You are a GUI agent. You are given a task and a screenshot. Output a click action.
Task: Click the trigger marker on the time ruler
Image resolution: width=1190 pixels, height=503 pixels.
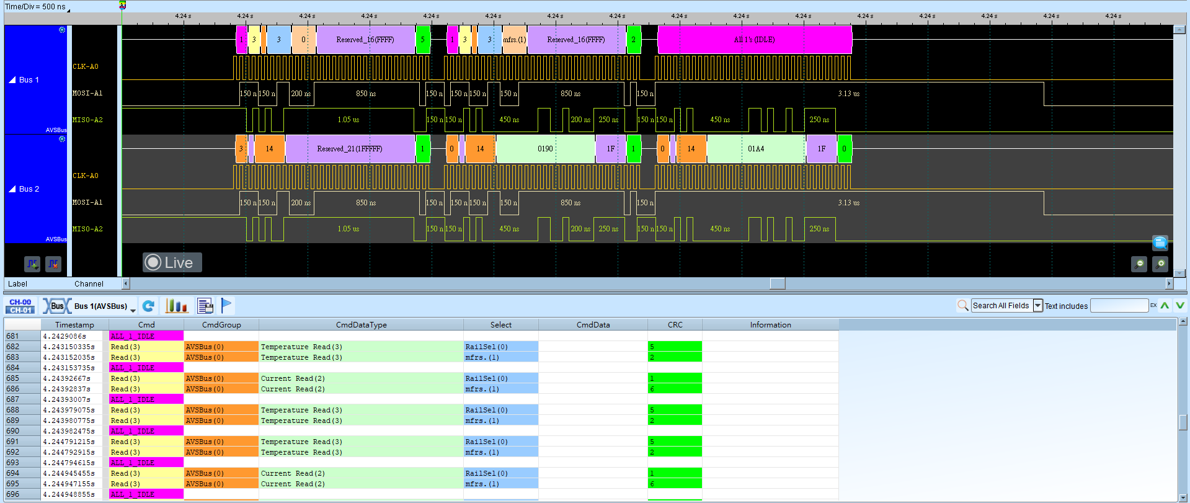[x=122, y=5]
